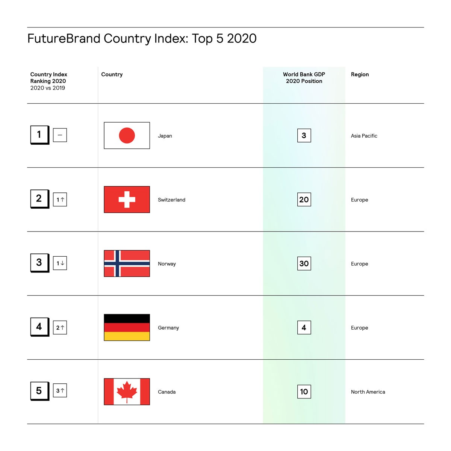The width and height of the screenshot is (451, 451).
Task: Click Switzerland's GDP position 20 box
Action: [x=304, y=200]
